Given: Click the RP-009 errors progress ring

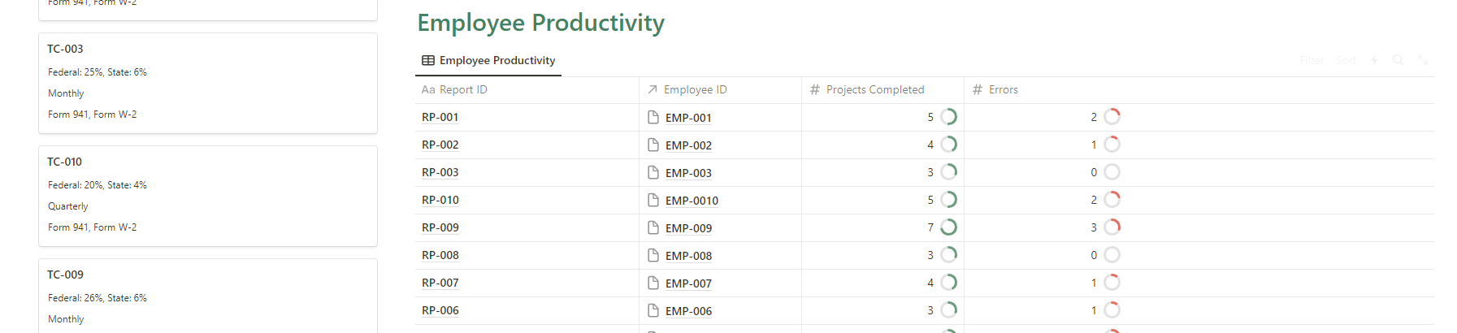Looking at the screenshot, I should 1112,227.
